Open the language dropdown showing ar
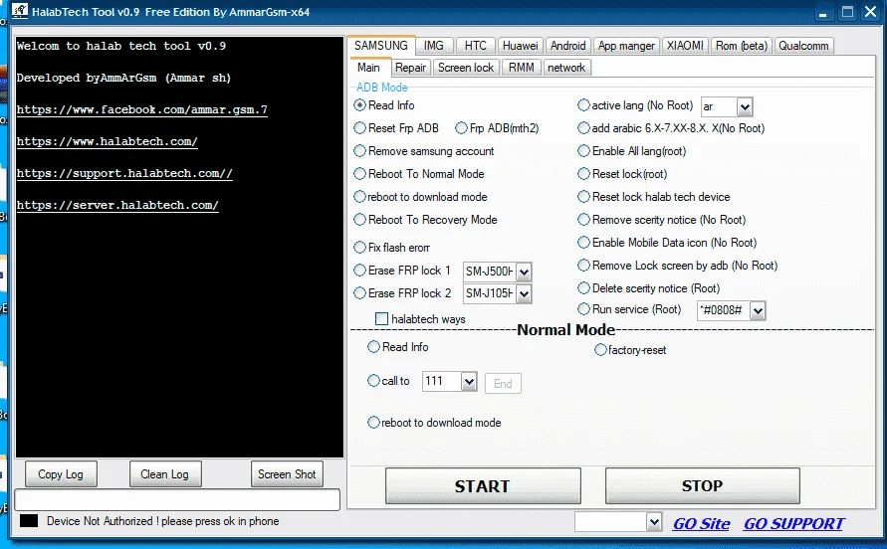The width and height of the screenshot is (887, 549). click(745, 106)
